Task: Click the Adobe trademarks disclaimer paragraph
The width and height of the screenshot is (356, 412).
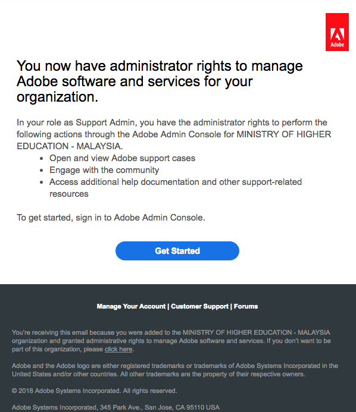Action: click(175, 370)
